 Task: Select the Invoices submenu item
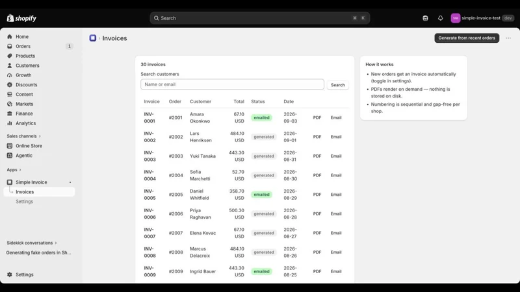click(39, 191)
